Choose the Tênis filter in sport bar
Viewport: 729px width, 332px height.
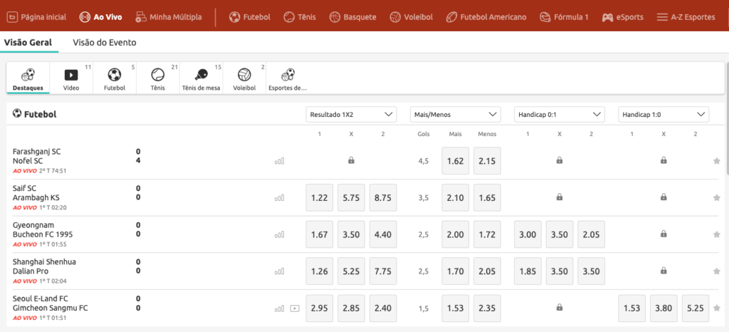coord(157,78)
